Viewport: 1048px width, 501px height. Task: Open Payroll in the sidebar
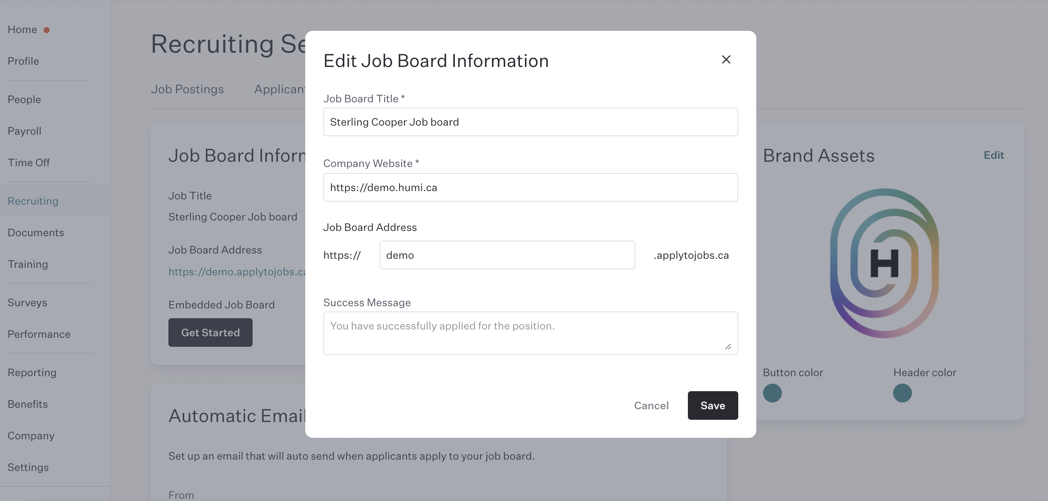[24, 131]
